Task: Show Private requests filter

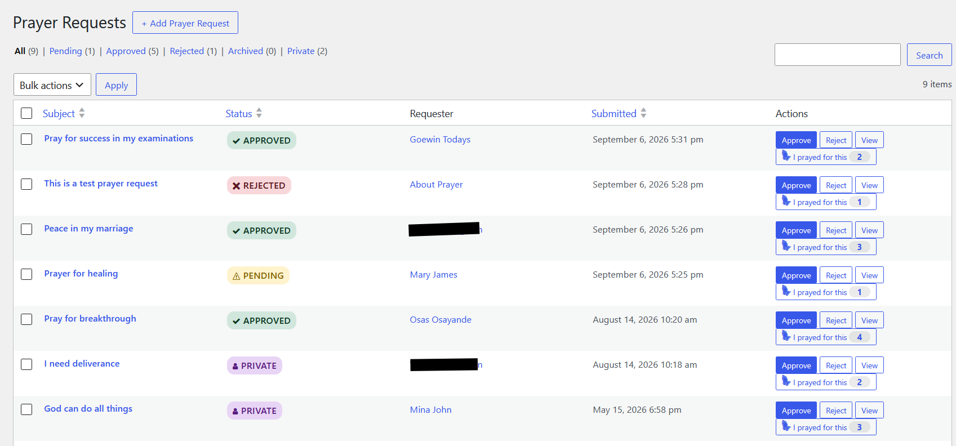Action: pos(301,51)
